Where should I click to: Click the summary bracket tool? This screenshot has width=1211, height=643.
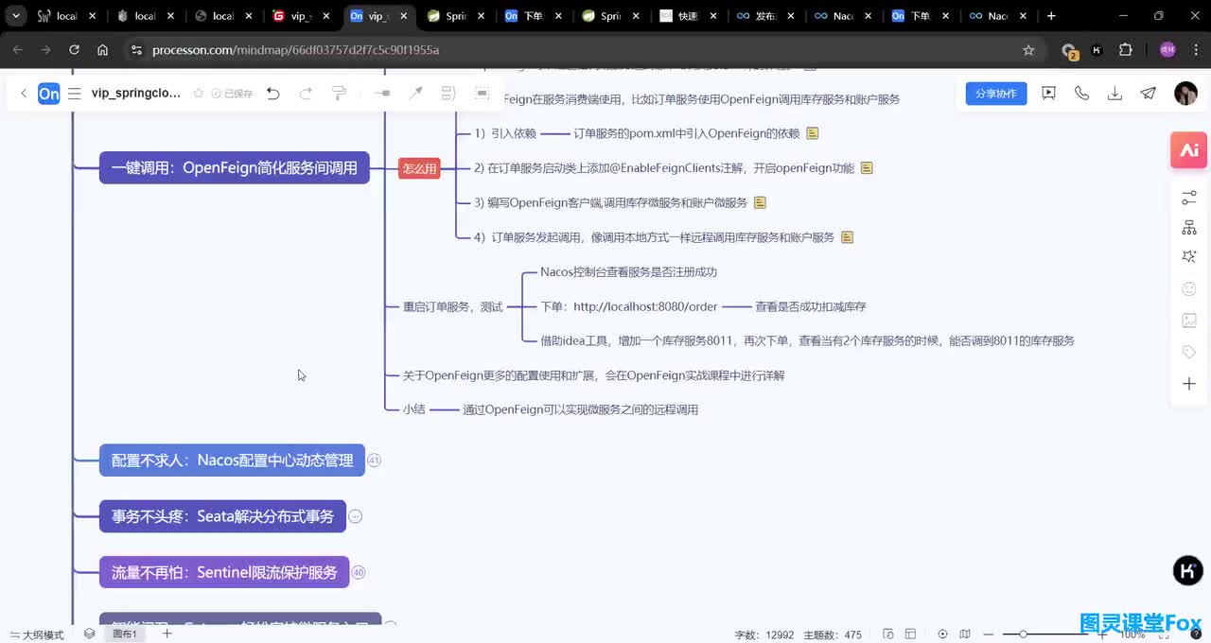448,93
